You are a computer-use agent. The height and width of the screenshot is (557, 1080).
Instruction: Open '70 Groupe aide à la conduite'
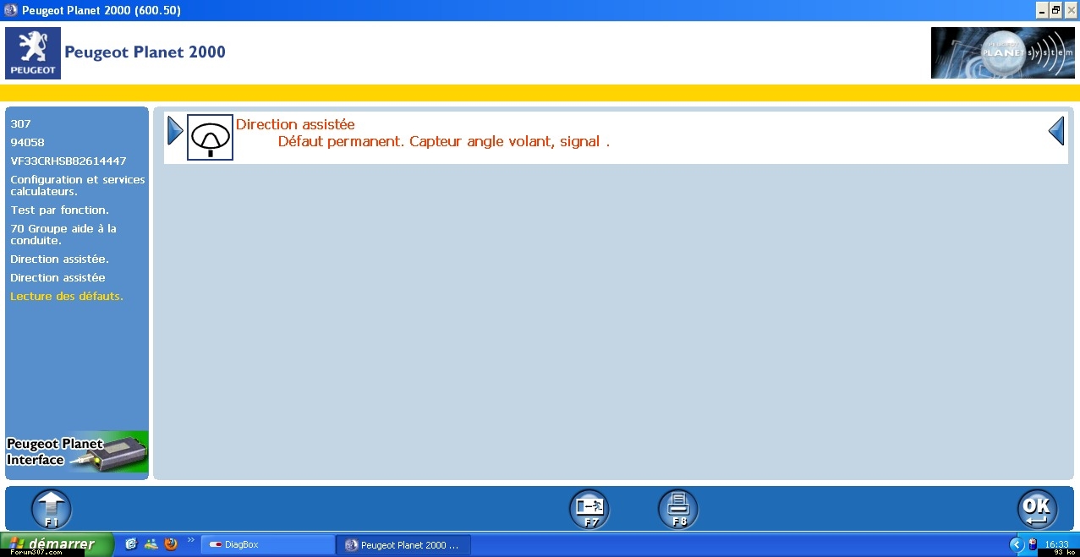[x=63, y=234]
